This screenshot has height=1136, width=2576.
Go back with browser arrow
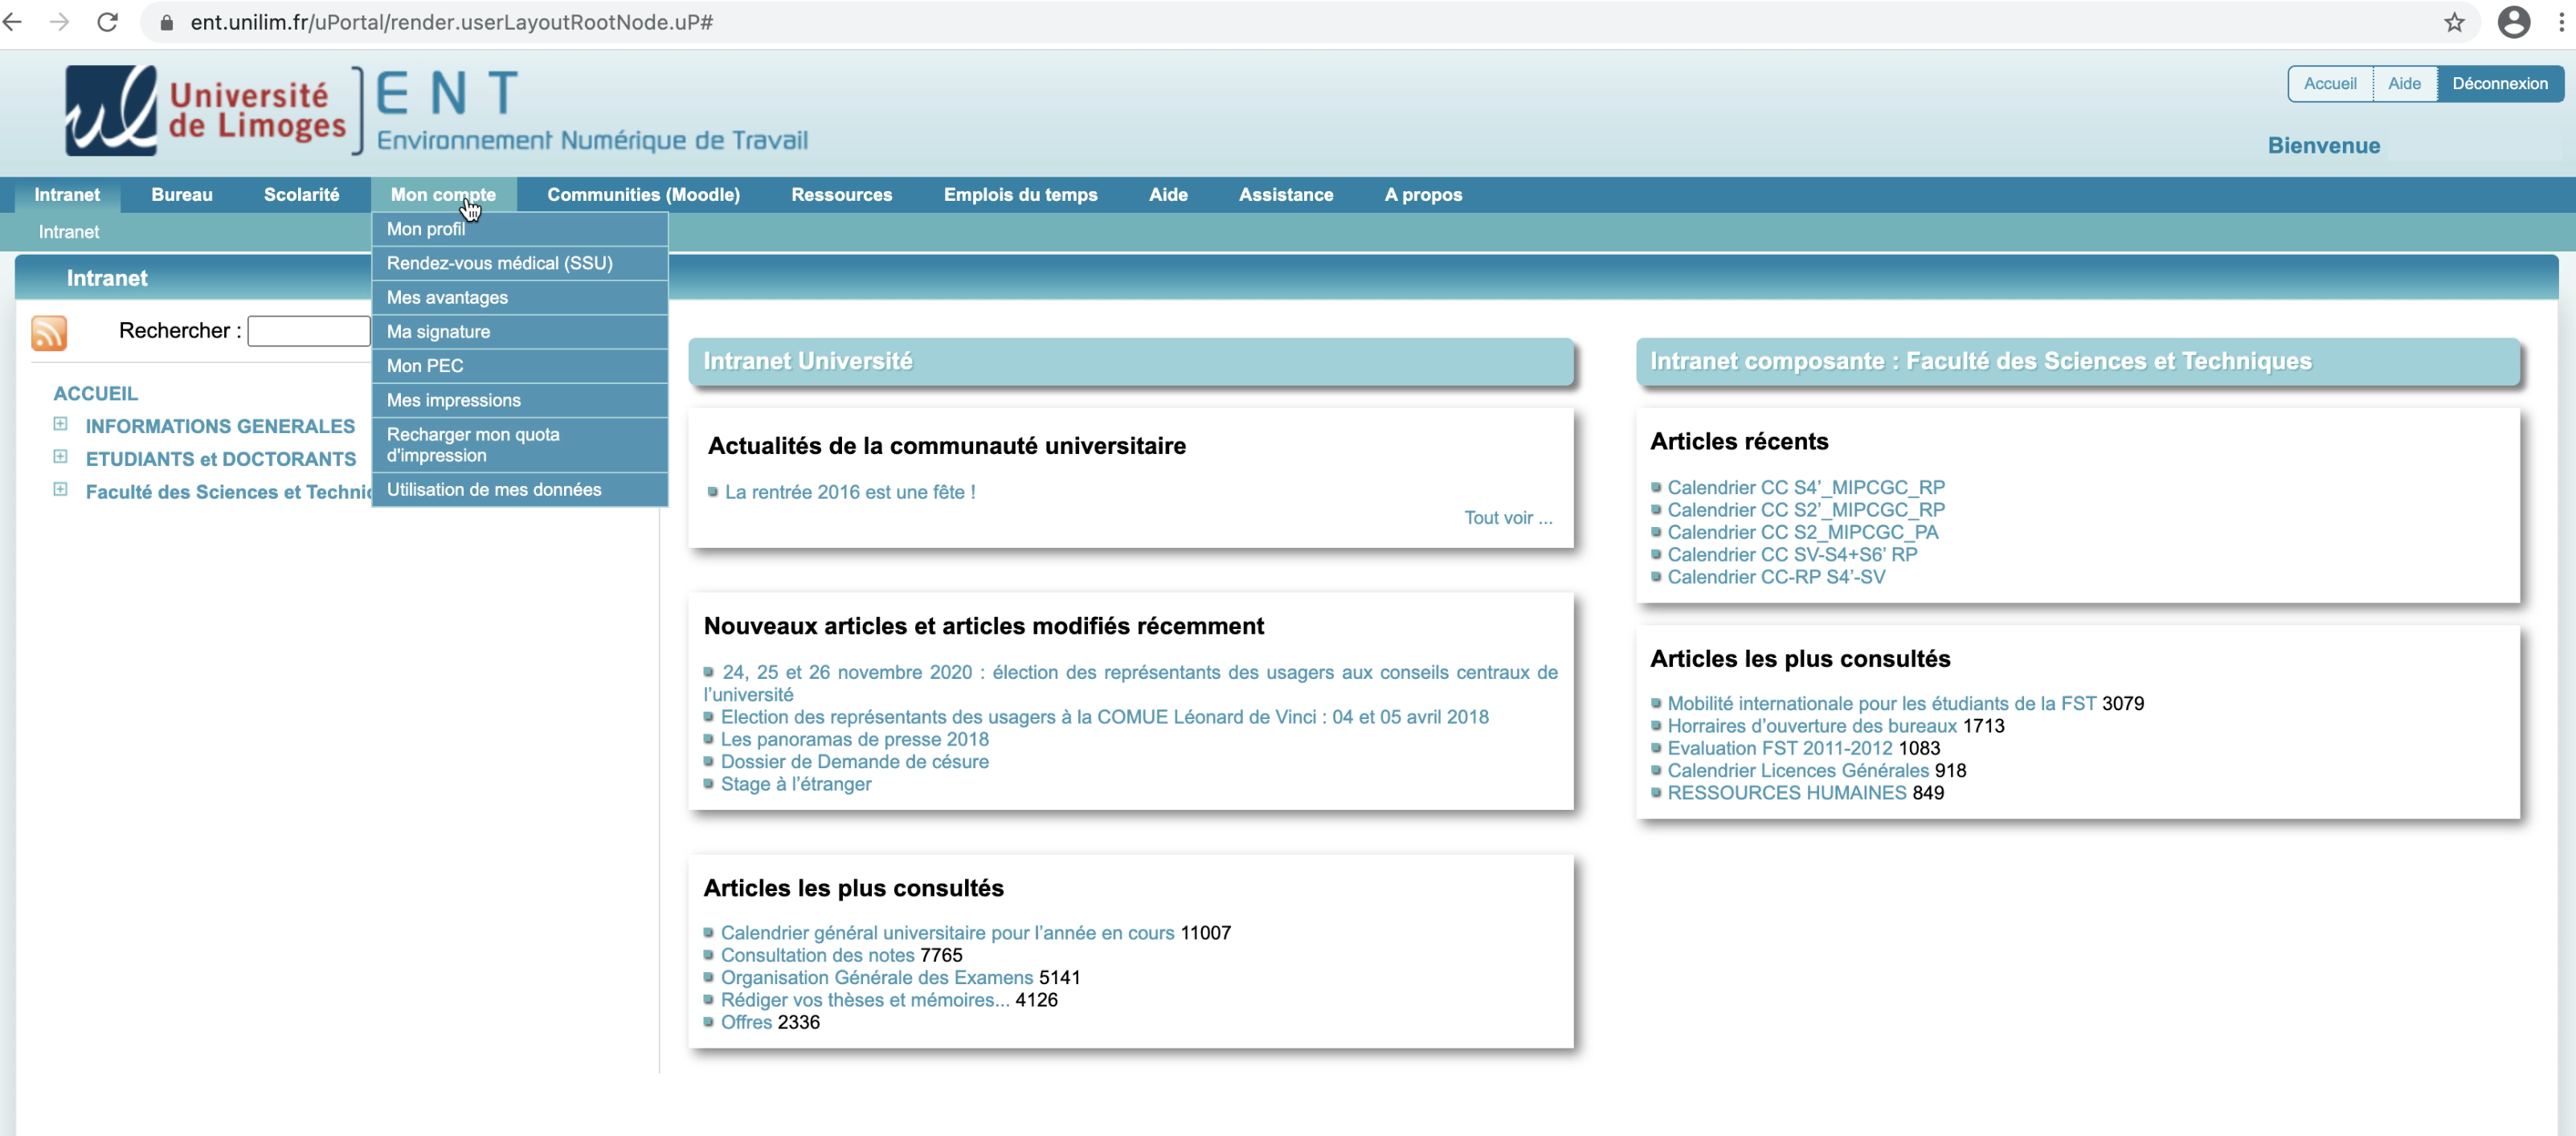point(13,22)
